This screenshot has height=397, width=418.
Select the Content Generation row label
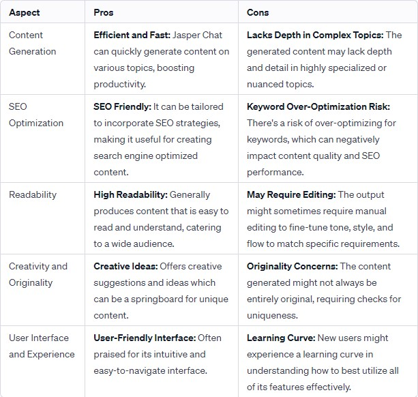(33, 43)
